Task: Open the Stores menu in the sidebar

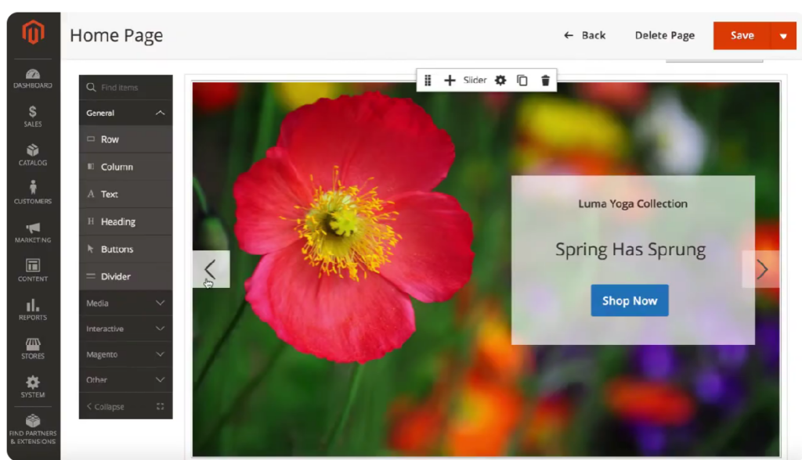Action: point(32,347)
